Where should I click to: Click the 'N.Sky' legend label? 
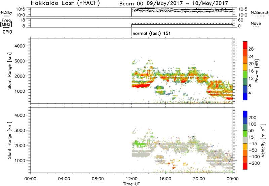[x=6, y=12]
